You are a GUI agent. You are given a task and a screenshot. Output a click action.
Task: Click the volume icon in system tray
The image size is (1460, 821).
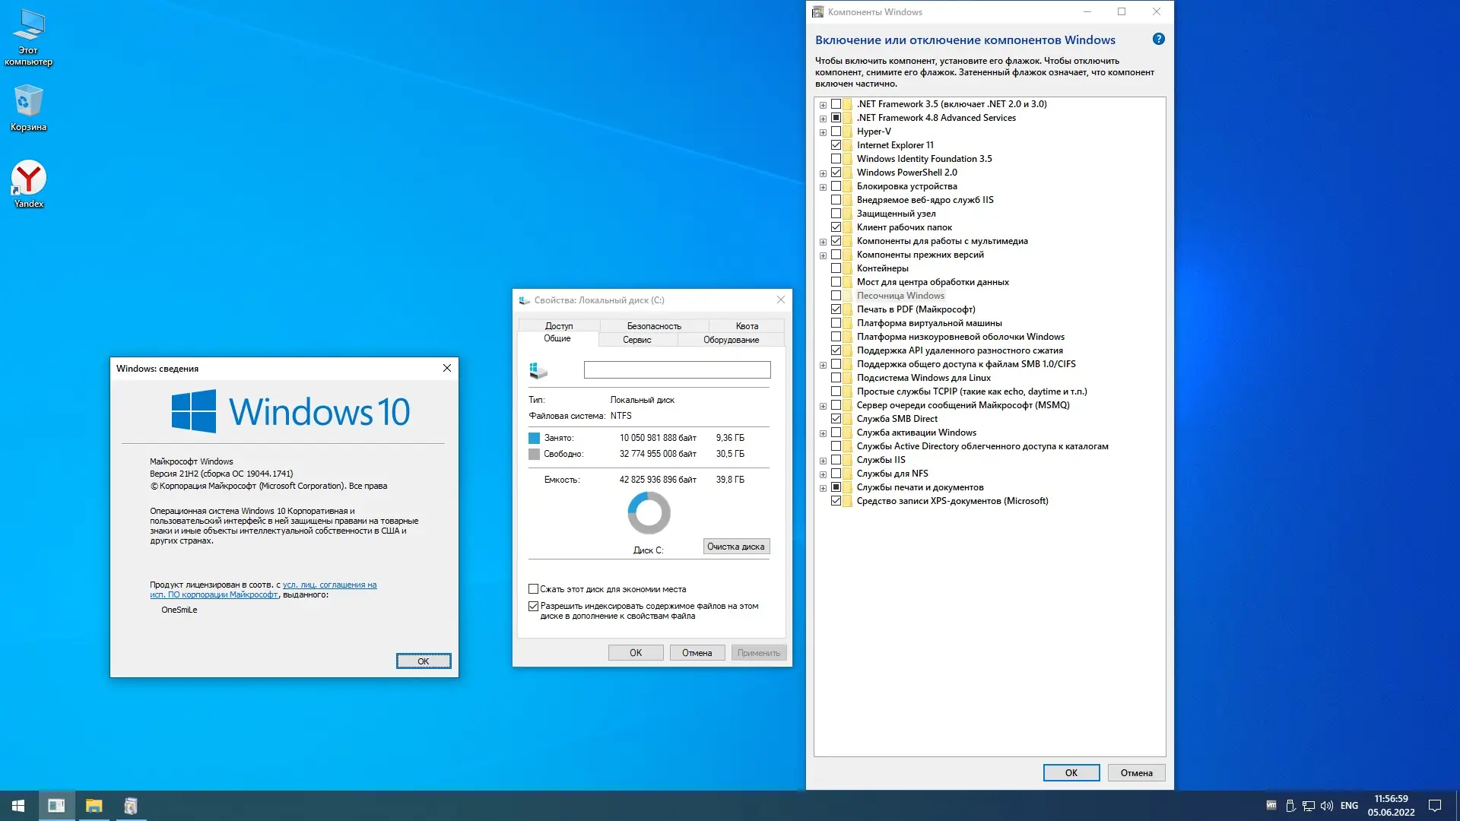[1327, 806]
